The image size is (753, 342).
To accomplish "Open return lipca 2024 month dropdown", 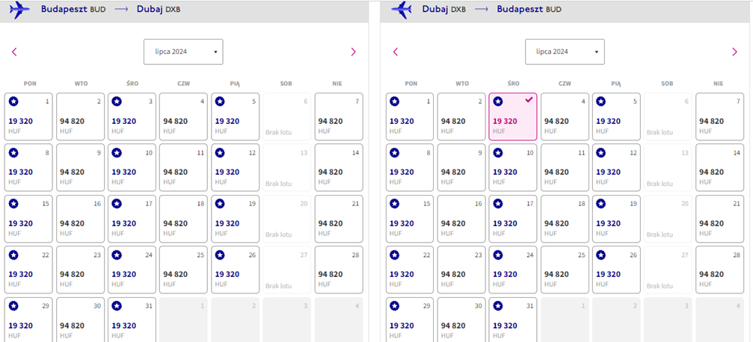I will point(565,52).
